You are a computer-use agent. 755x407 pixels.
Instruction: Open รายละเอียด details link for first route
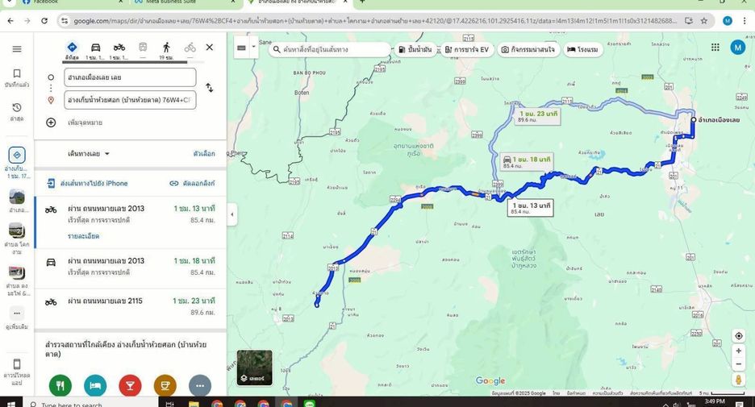point(84,236)
